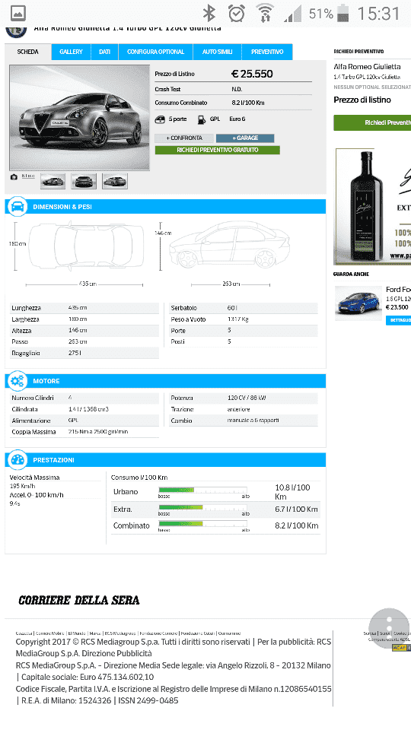Click the Prestazioni section header text
The height and width of the screenshot is (730, 411).
(x=53, y=460)
